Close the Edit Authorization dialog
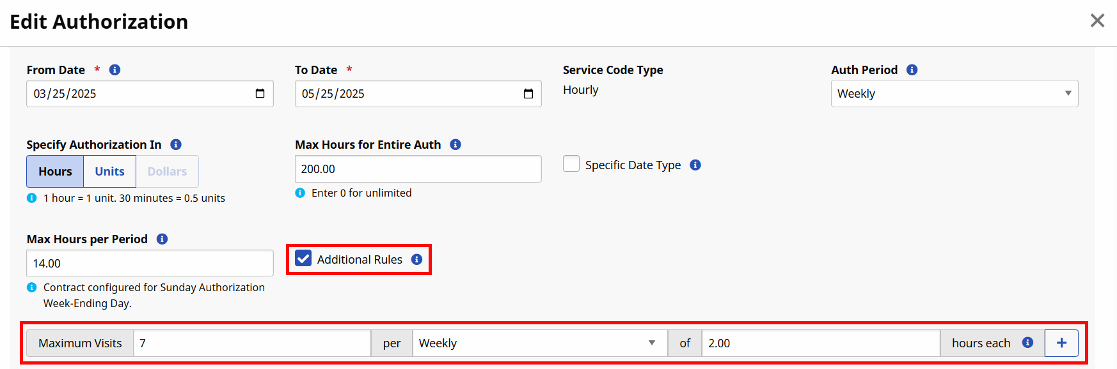Screen dimensions: 1117x369 pos(1097,21)
